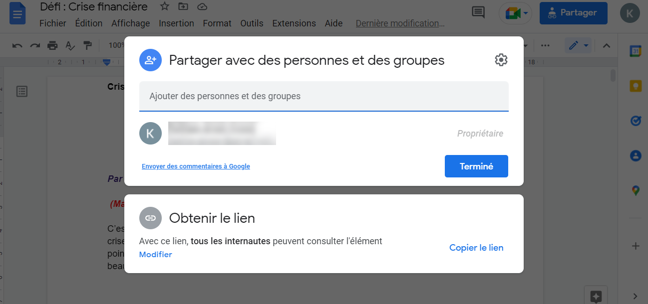Star the document title
648x304 pixels.
coord(164,6)
